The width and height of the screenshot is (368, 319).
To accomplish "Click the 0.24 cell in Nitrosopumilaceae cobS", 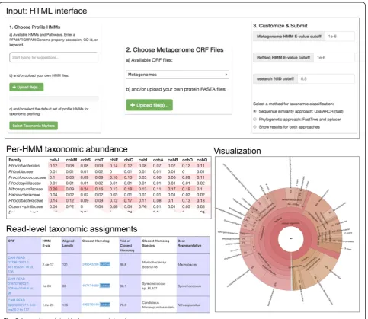I will 85,189.
